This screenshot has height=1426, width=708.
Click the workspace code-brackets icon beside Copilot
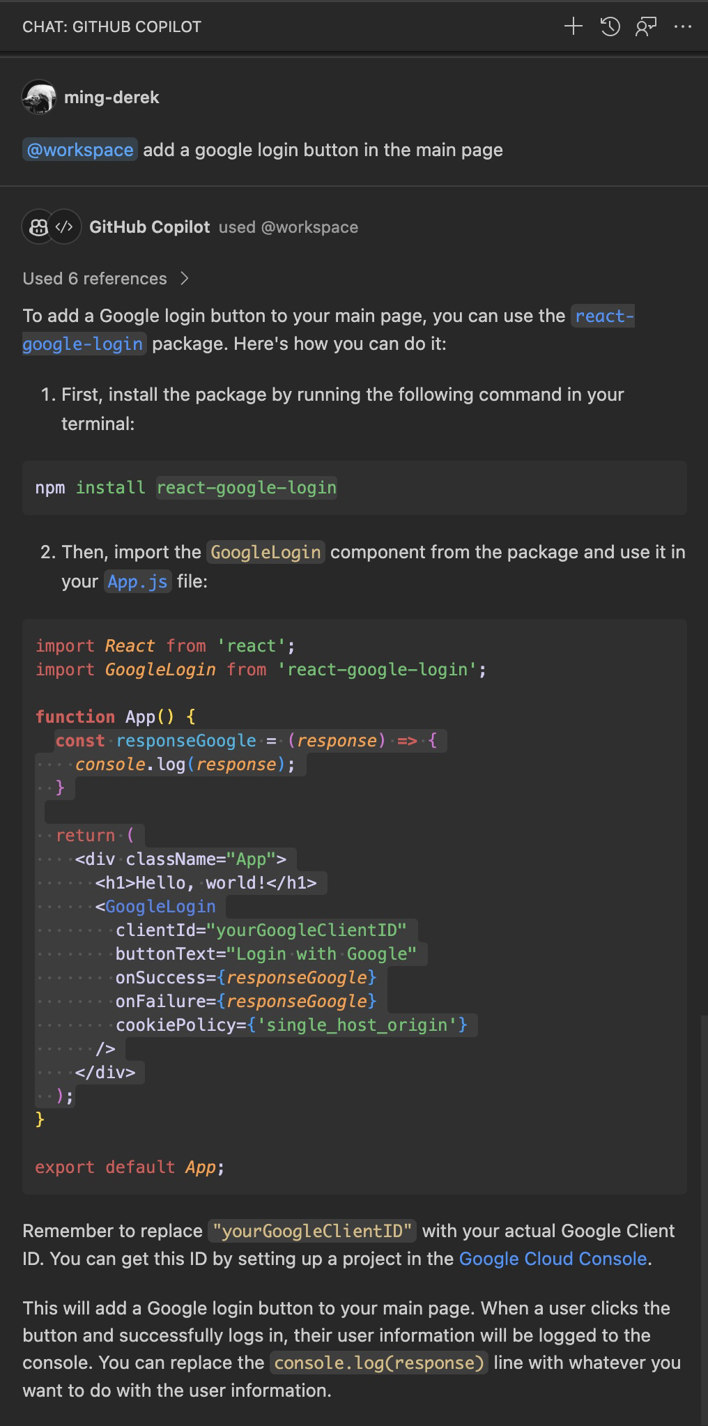[x=65, y=227]
